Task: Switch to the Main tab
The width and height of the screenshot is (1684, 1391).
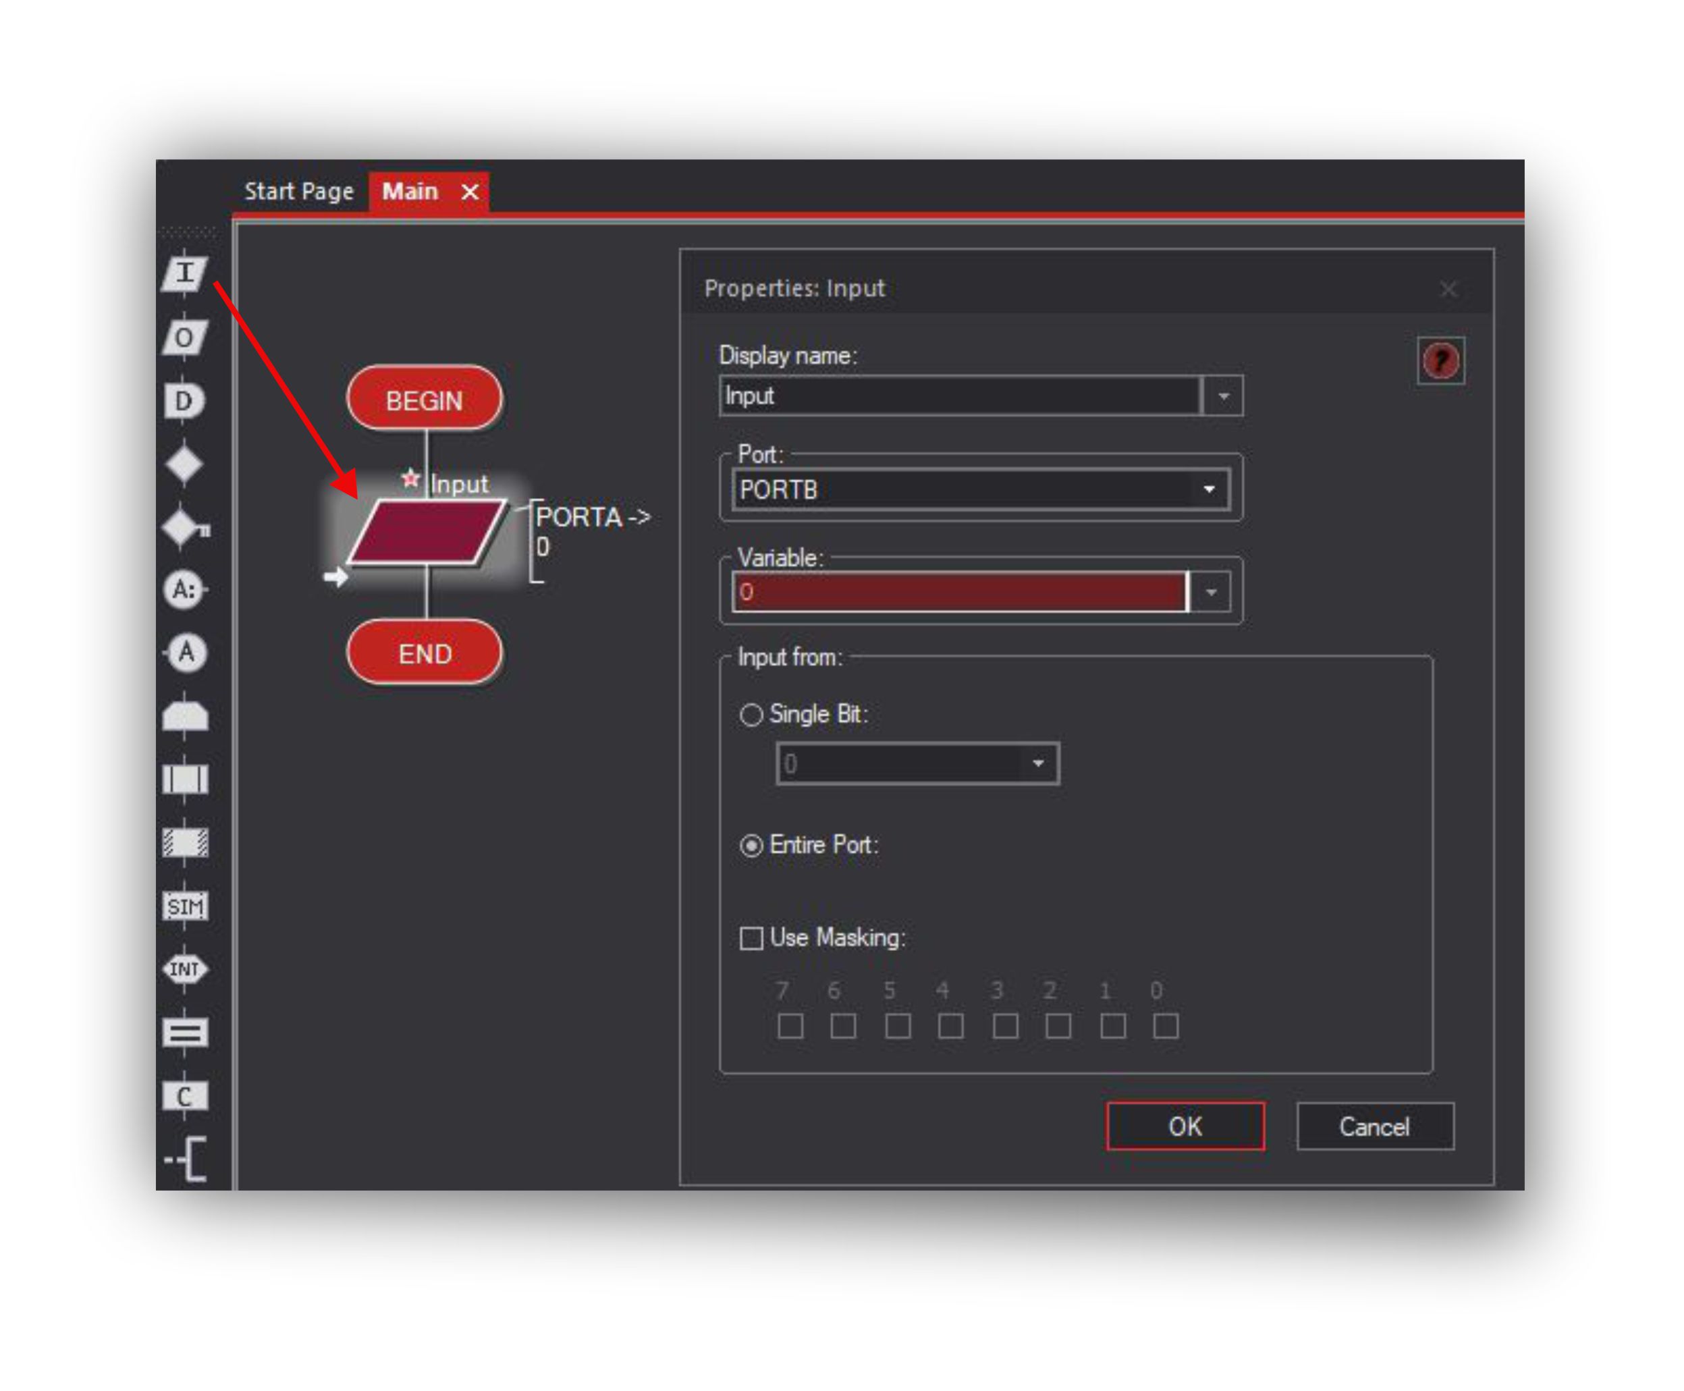Action: [410, 192]
